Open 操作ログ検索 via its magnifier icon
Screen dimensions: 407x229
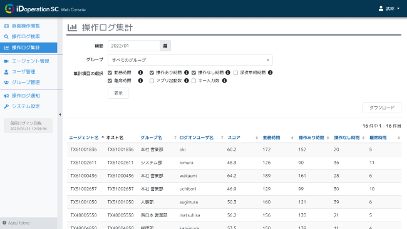[x=6, y=36]
